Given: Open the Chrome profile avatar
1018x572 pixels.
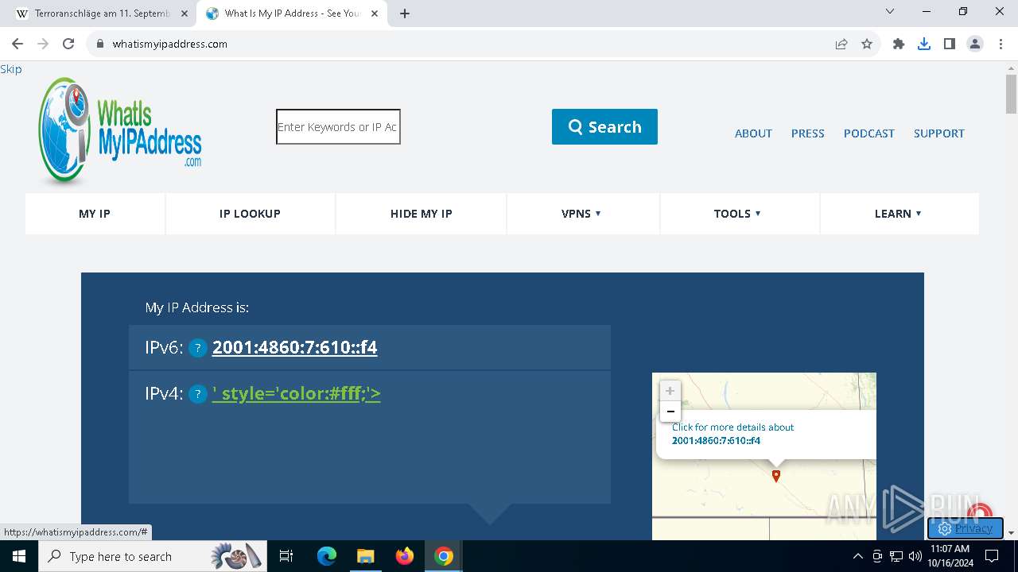Looking at the screenshot, I should point(975,44).
